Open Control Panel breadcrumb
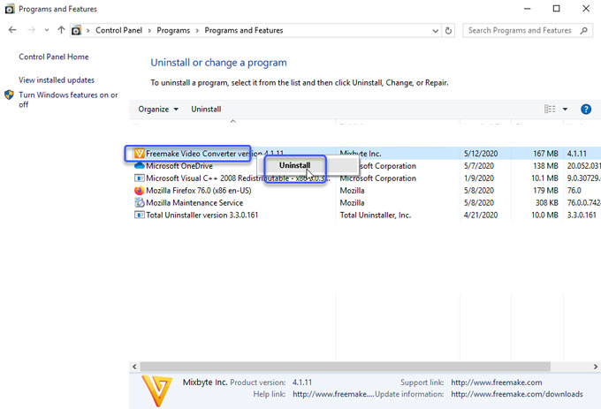601x409 pixels. pyautogui.click(x=118, y=30)
